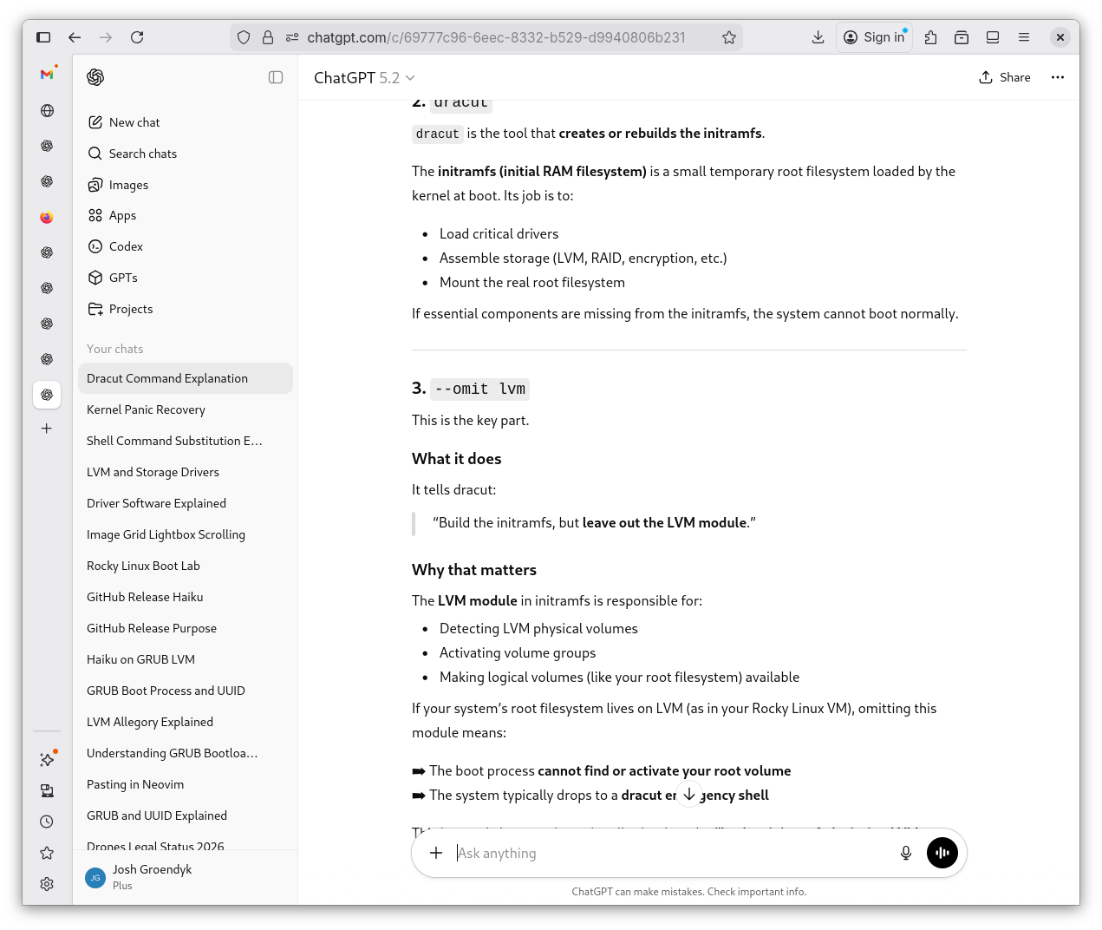
Task: Click the Ask anything input field
Action: coord(668,853)
